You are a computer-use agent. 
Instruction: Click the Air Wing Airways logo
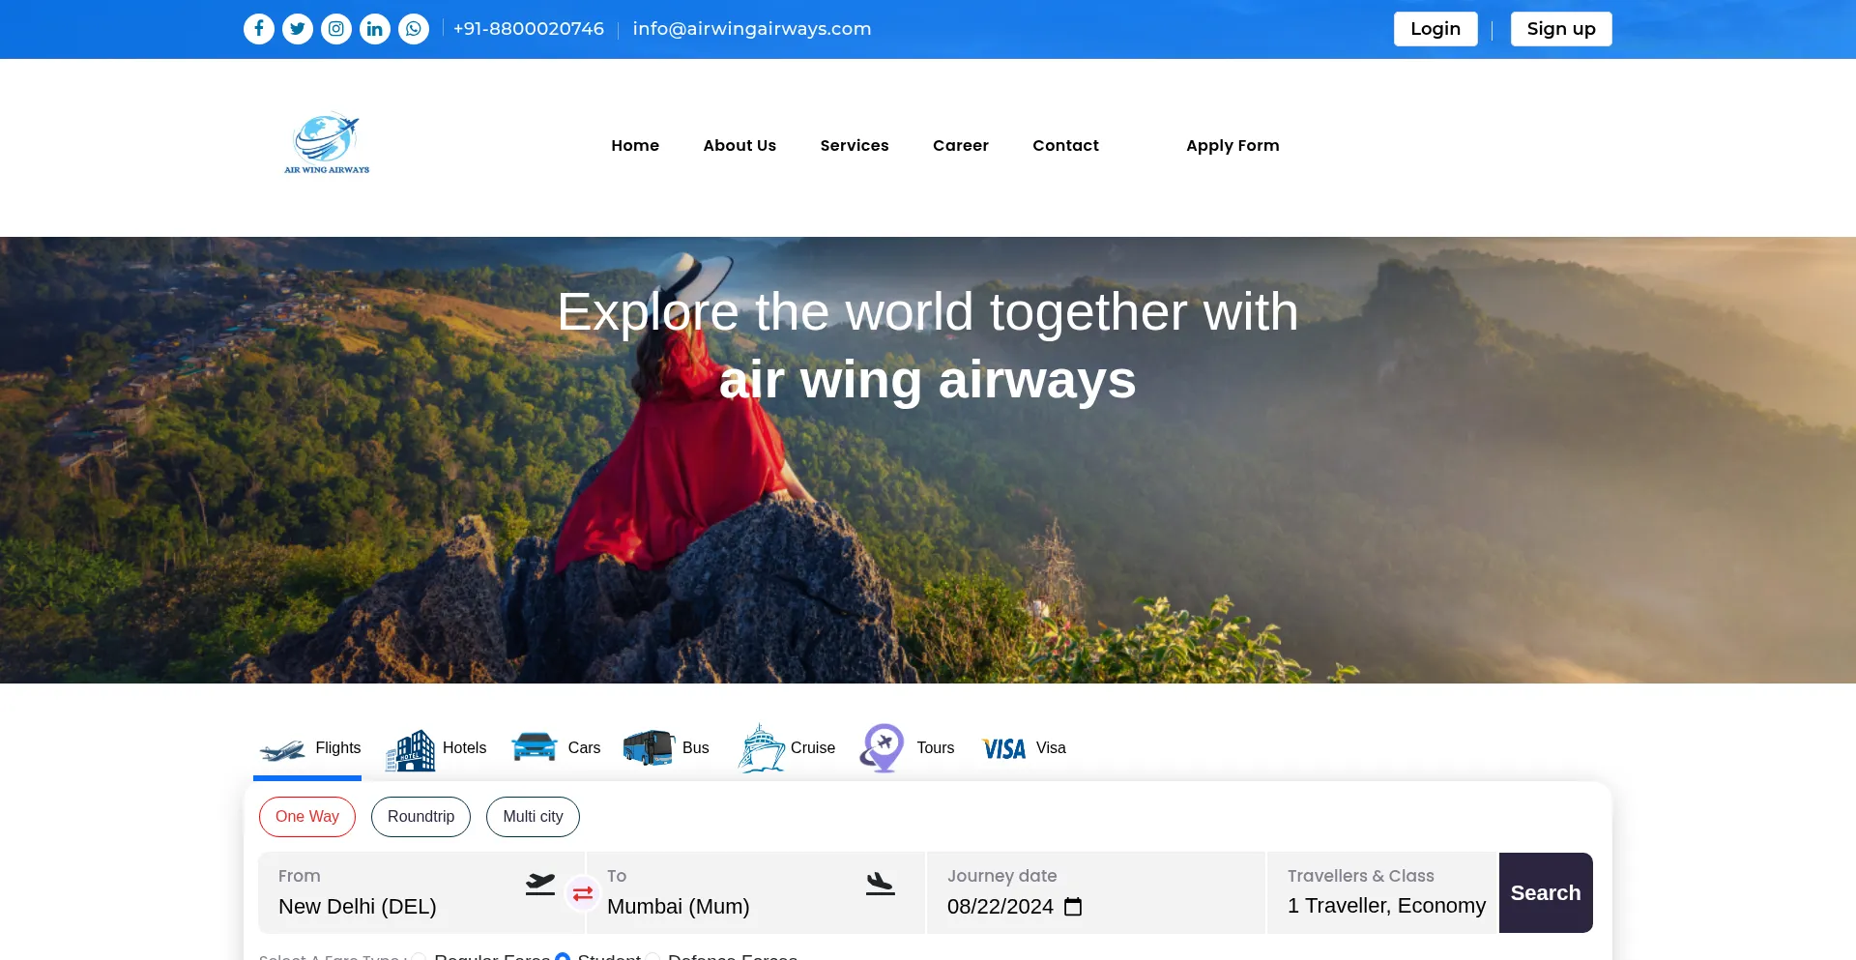pyautogui.click(x=327, y=144)
